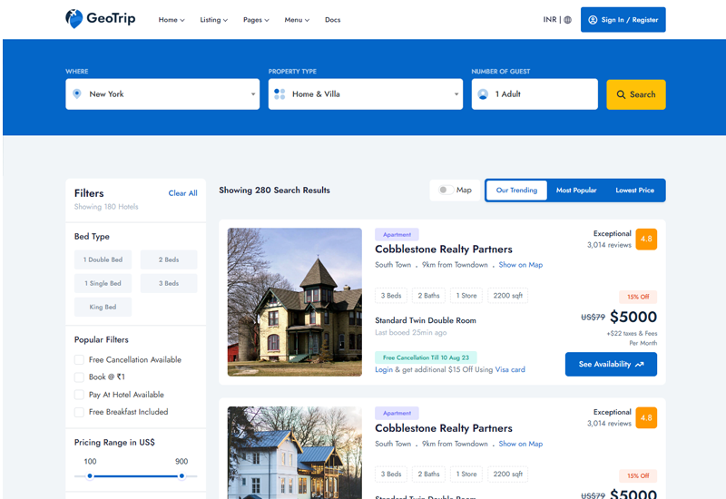Click the Clear All filters link
This screenshot has width=726, height=499.
pyautogui.click(x=182, y=193)
